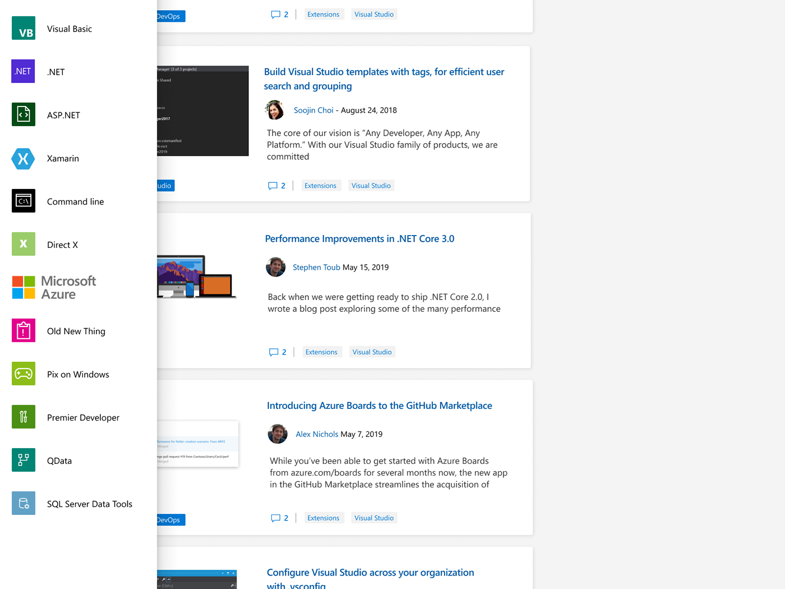Open the SQL Server Data Tools database icon
Screen dimensions: 785x589
pos(24,504)
